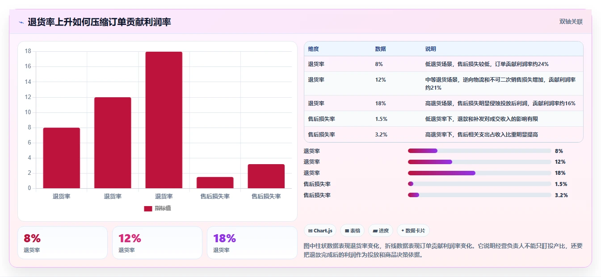Click the chart bar with value 3.2
The image size is (601, 277).
pyautogui.click(x=266, y=176)
